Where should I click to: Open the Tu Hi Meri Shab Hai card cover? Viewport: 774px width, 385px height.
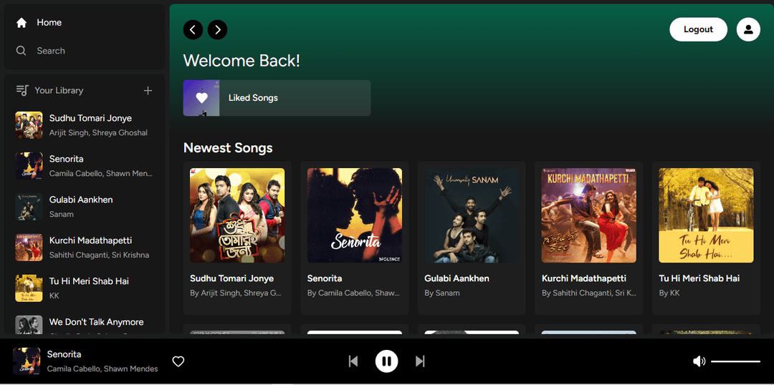coord(707,215)
